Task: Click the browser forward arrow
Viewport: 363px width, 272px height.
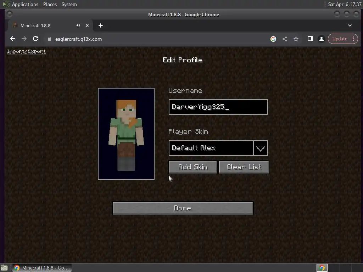Action: click(x=24, y=39)
